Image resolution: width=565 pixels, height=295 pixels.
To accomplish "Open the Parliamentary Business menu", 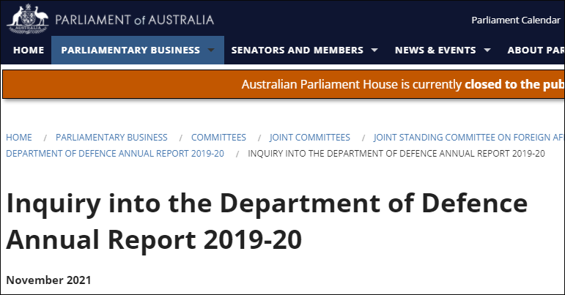I will tap(130, 51).
